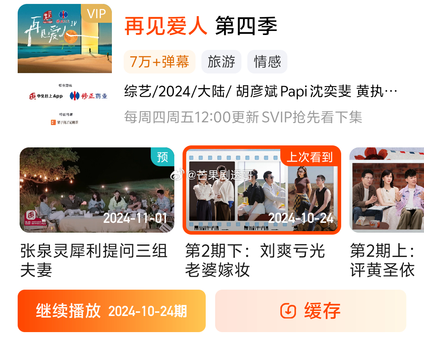This screenshot has height=349, width=424.
Task: Open the 第2期上 episode thumbnail
Action: tap(387, 190)
